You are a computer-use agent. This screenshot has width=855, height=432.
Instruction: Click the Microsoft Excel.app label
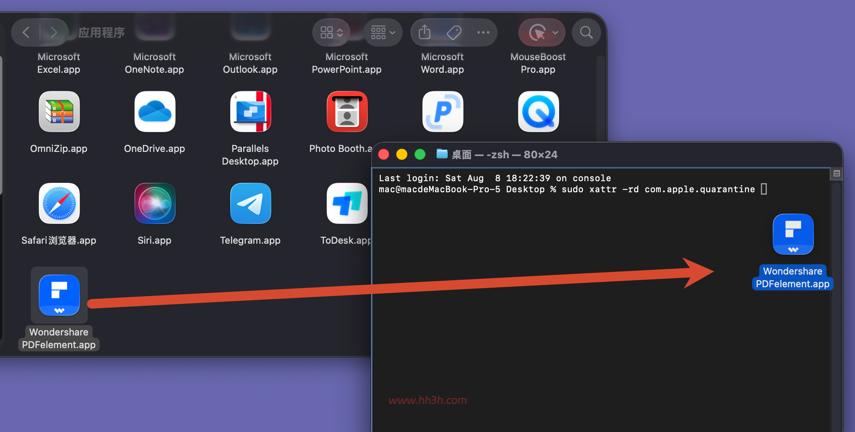[x=59, y=63]
